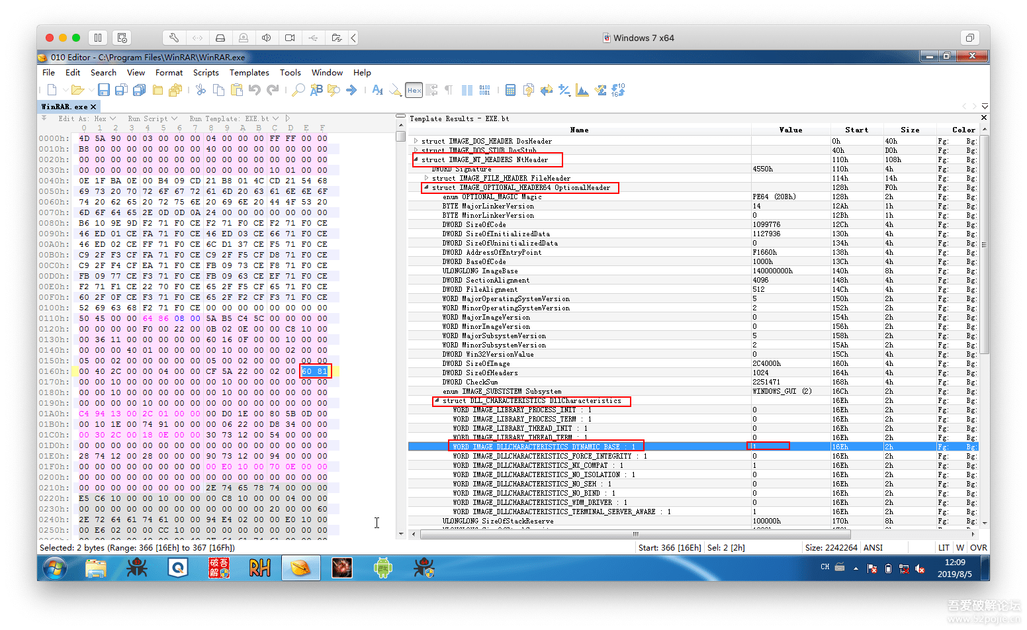This screenshot has width=1027, height=630.
Task: Open the VM settings wrench icon
Action: (173, 38)
